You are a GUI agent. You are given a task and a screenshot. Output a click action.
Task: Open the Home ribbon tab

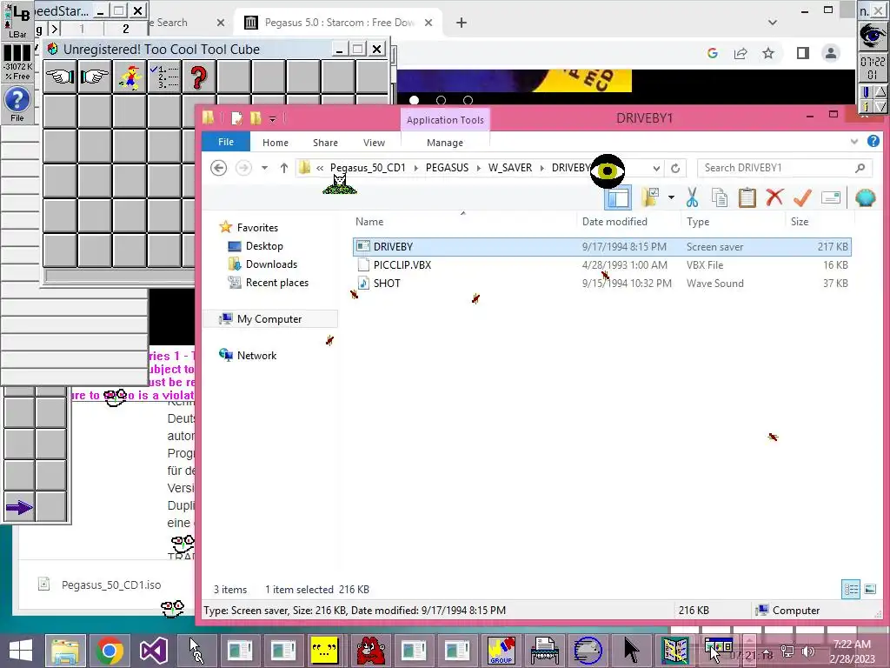coord(276,143)
